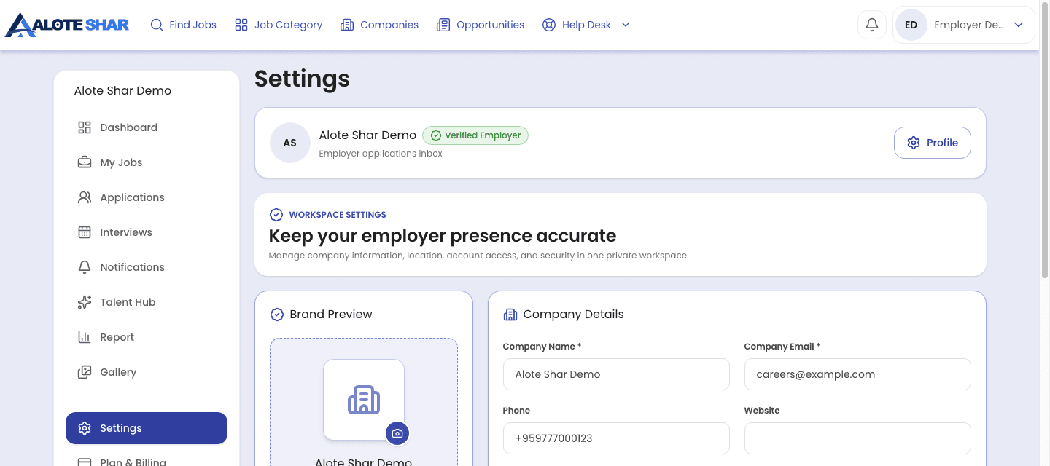Click the Profile button

tap(932, 143)
